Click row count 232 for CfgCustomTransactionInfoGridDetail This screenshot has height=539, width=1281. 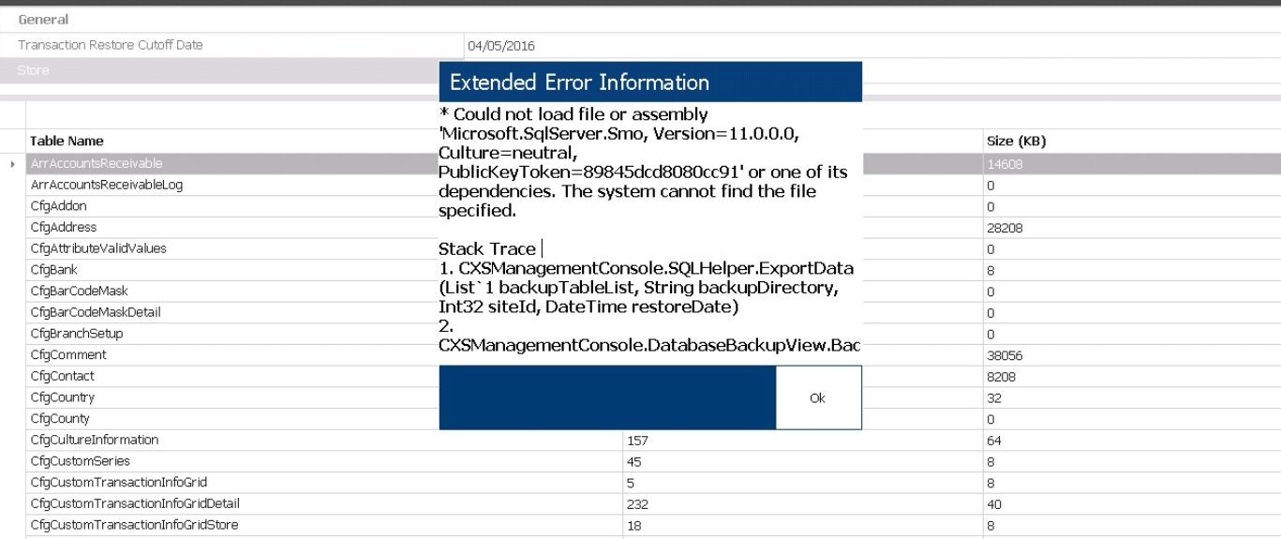point(637,504)
